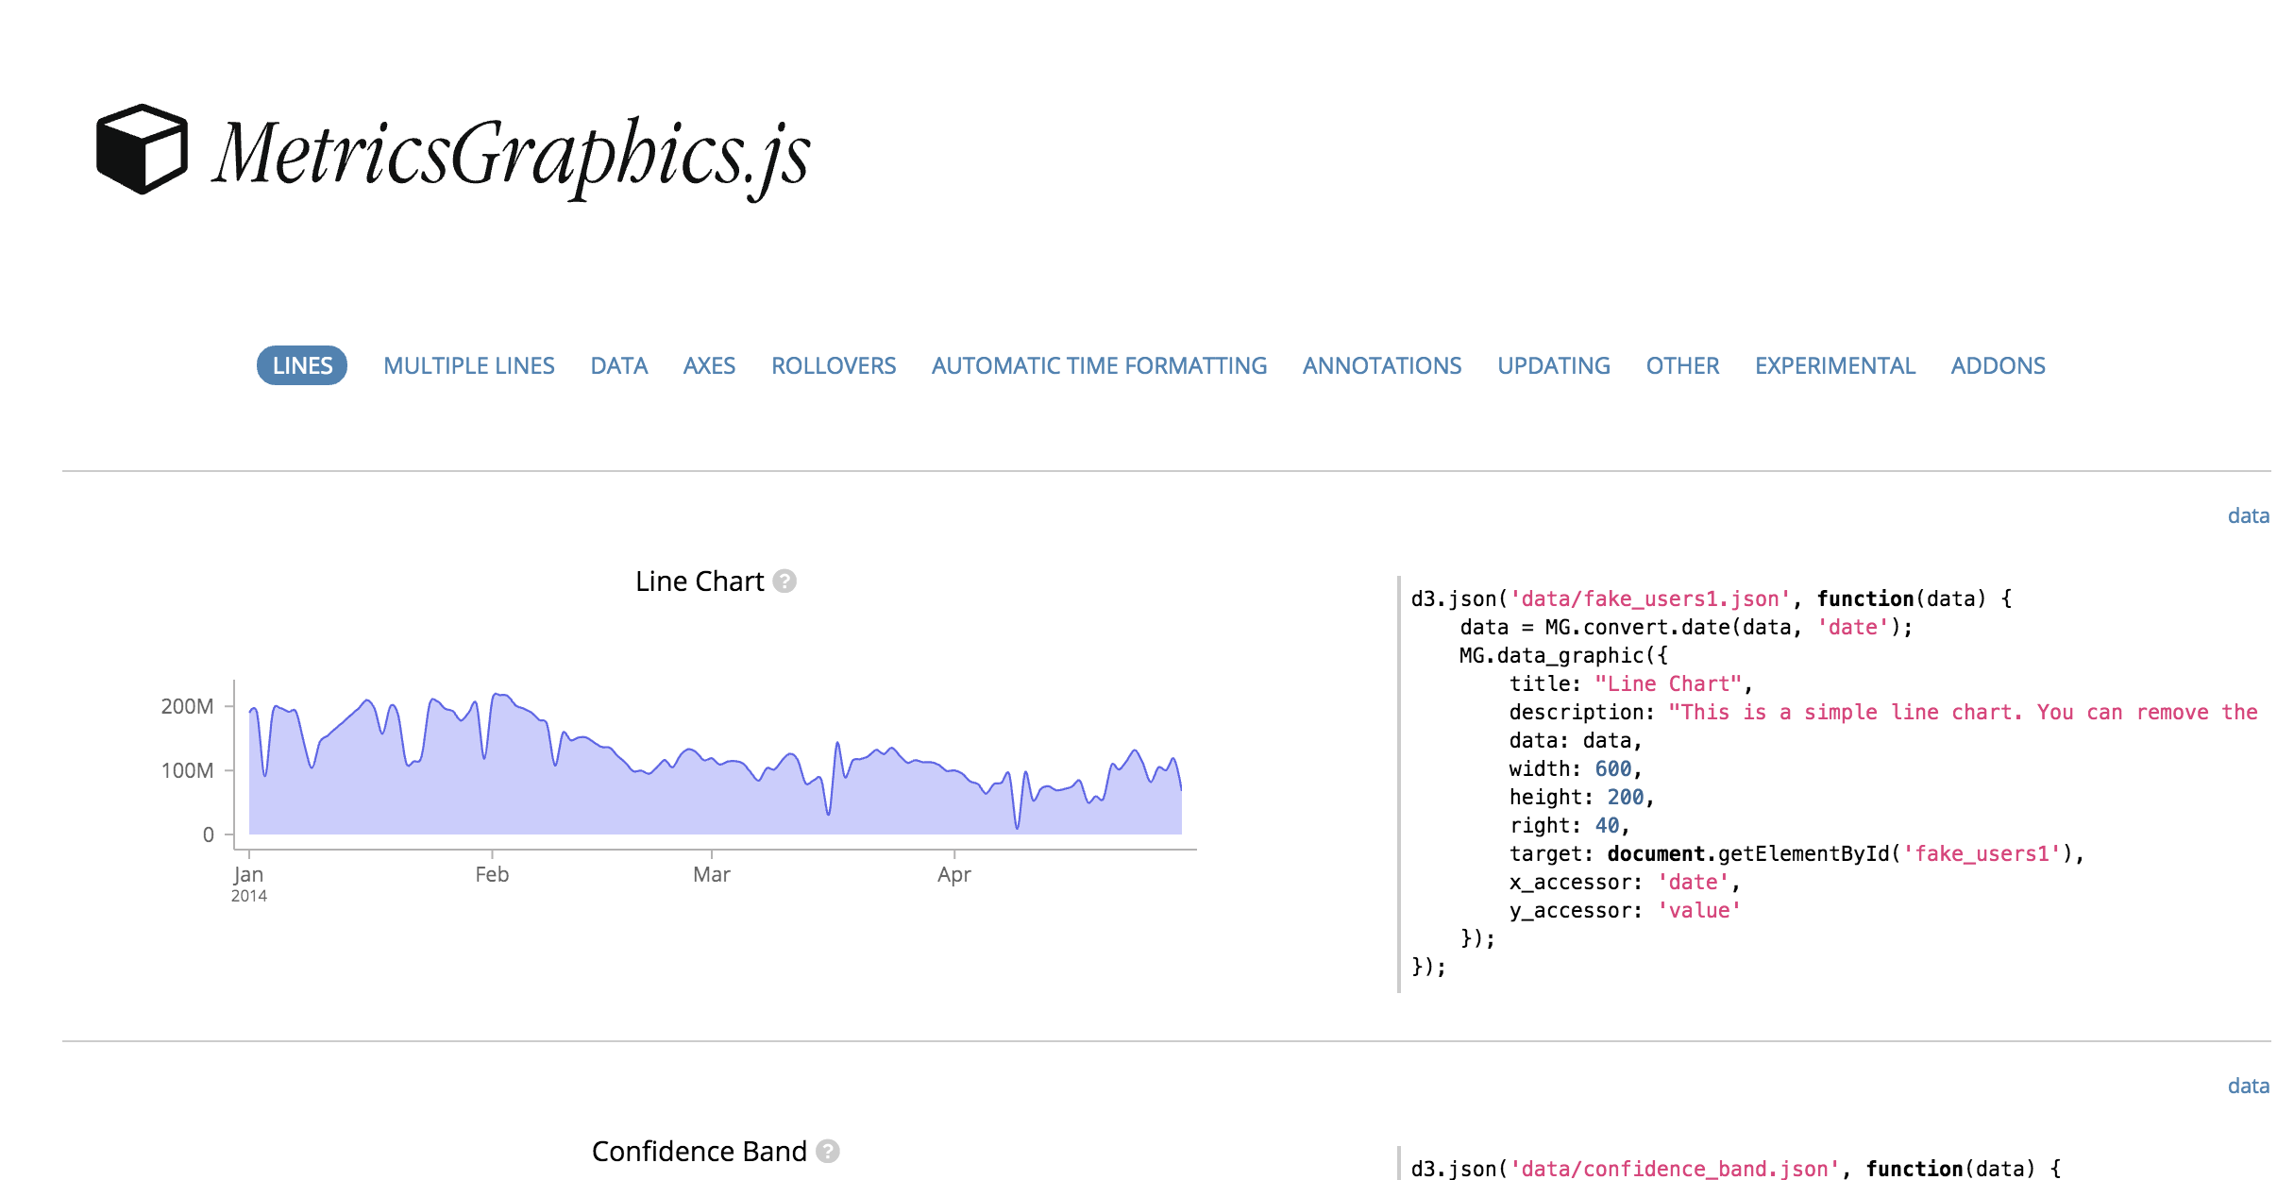This screenshot has height=1180, width=2294.
Task: Click the 100M y-axis label
Action: click(187, 770)
